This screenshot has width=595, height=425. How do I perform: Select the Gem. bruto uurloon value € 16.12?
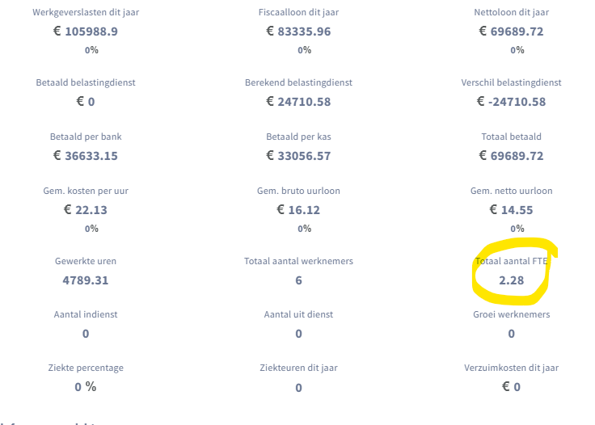(298, 210)
